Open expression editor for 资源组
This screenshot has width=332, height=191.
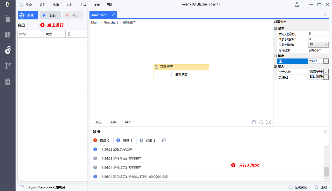[x=326, y=77]
